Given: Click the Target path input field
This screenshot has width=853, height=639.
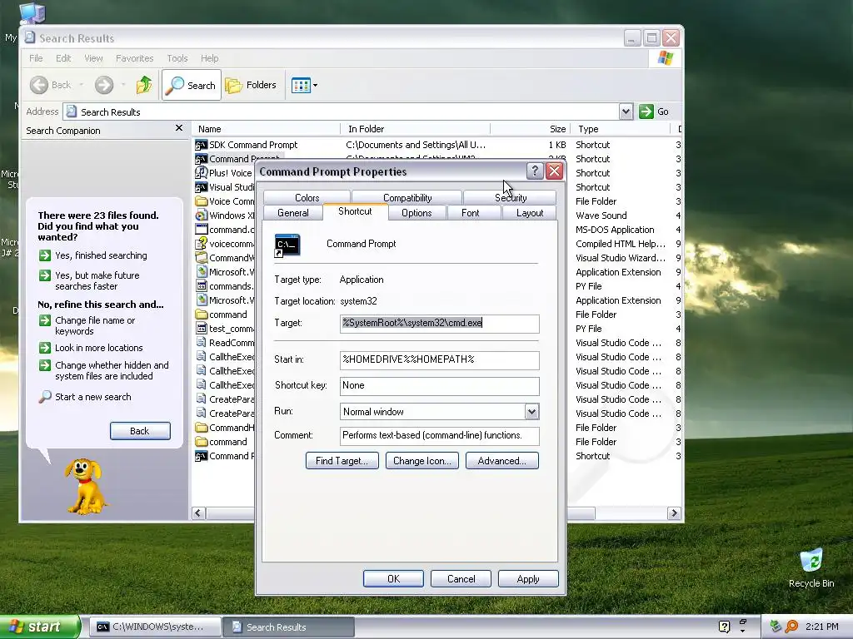Looking at the screenshot, I should point(440,324).
